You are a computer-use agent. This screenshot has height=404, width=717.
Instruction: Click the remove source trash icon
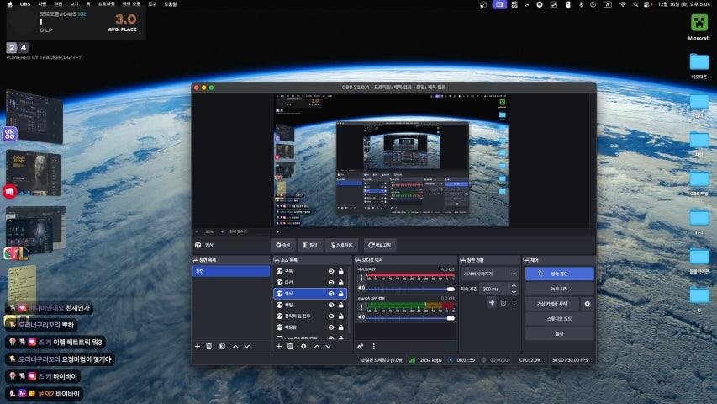click(x=290, y=346)
